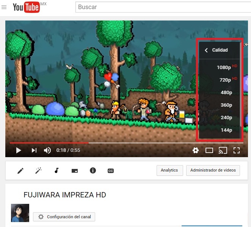Mute the video volume

[47, 150]
